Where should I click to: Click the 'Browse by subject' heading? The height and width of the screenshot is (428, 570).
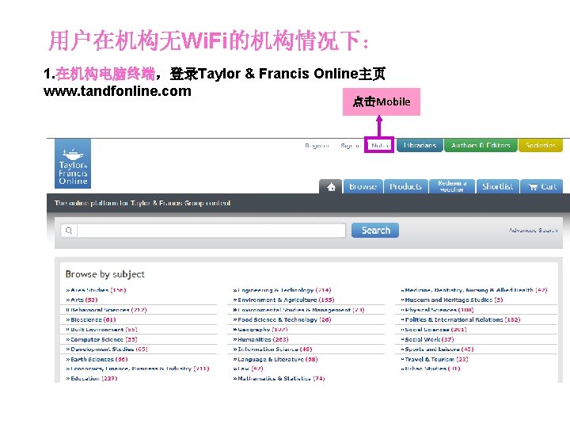104,274
